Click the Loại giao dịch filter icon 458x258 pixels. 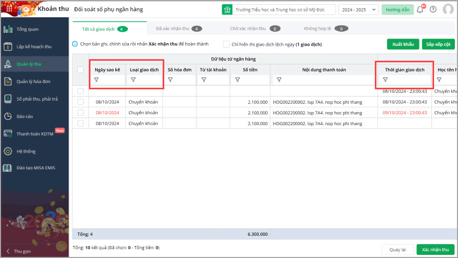coord(133,79)
